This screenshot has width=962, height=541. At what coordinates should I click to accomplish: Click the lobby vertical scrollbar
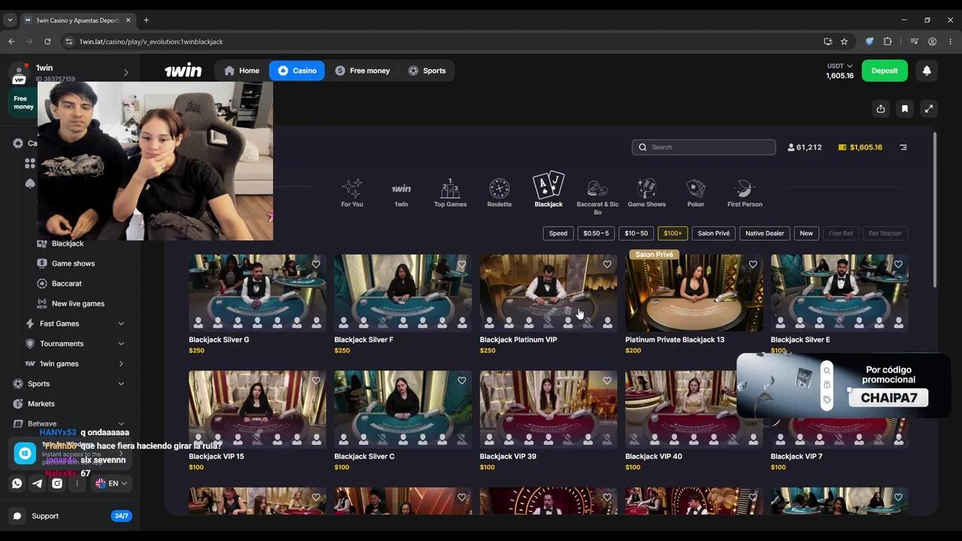coord(935,210)
